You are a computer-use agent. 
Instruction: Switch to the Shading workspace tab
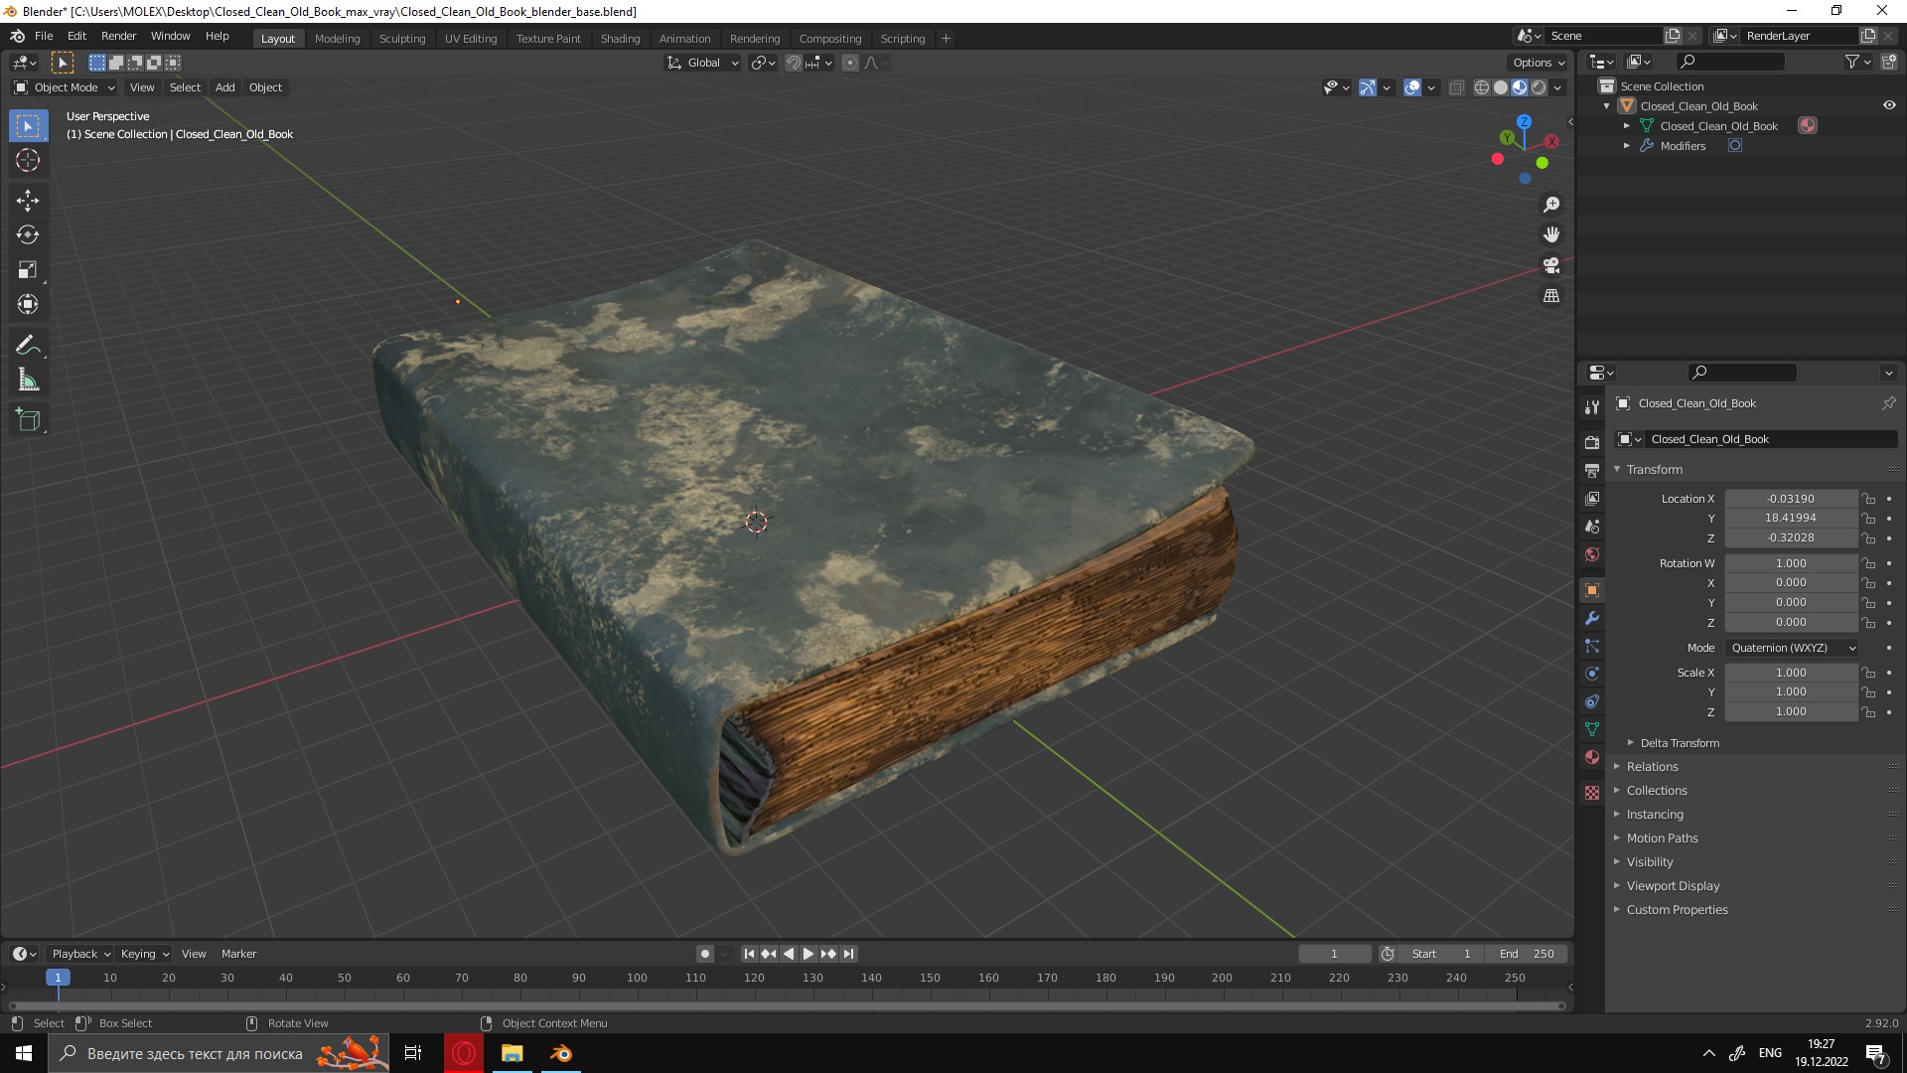click(x=620, y=39)
